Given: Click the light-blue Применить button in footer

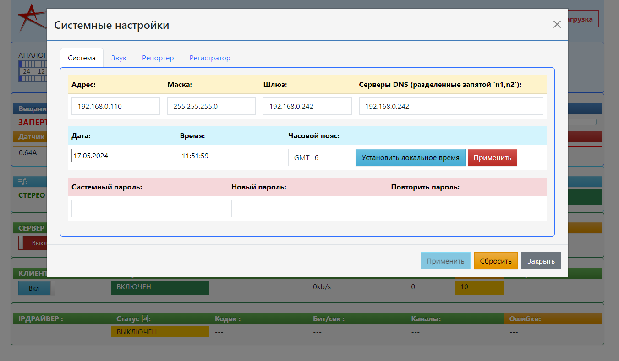Looking at the screenshot, I should [x=445, y=261].
